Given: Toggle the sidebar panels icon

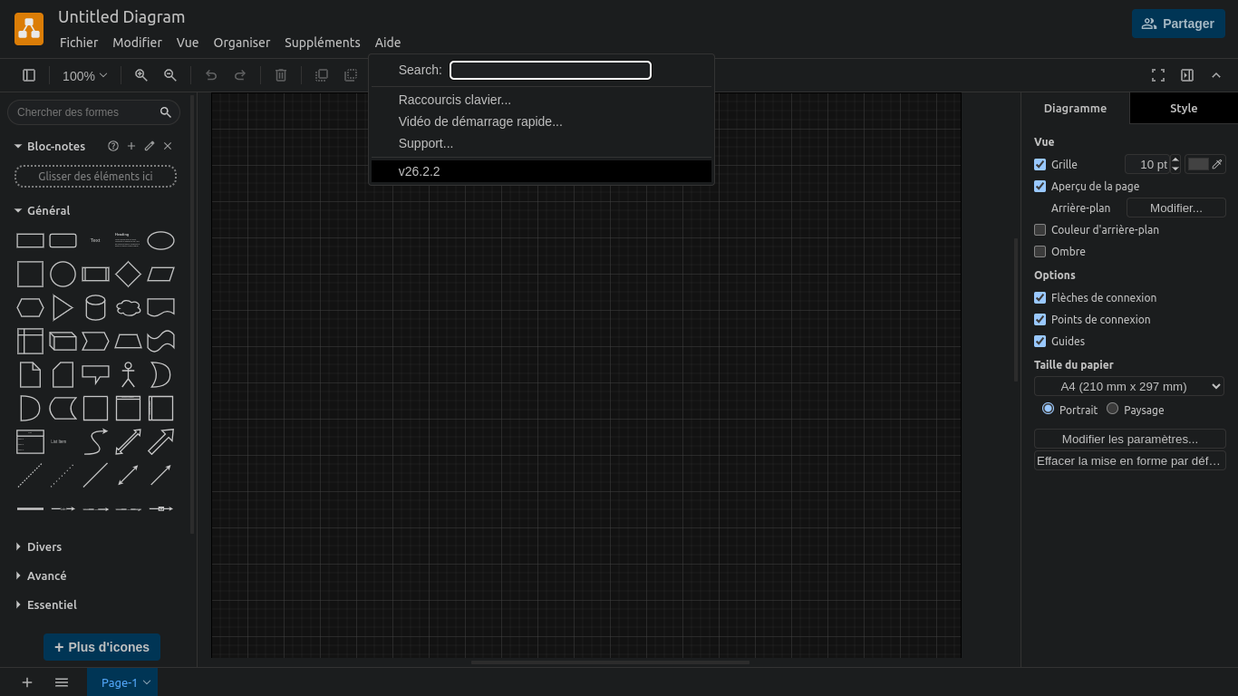Looking at the screenshot, I should [x=29, y=75].
